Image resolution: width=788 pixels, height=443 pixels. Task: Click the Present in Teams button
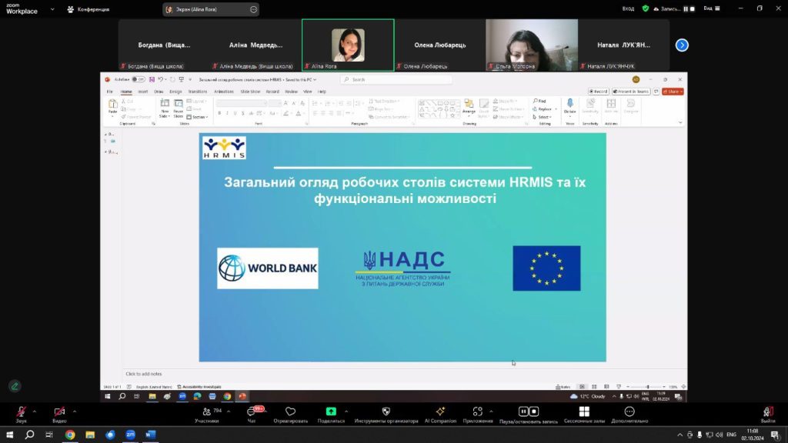631,92
